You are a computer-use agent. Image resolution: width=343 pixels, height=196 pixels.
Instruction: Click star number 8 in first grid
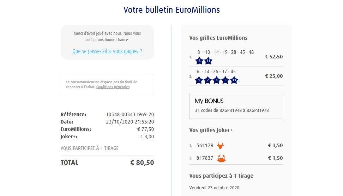click(x=199, y=61)
